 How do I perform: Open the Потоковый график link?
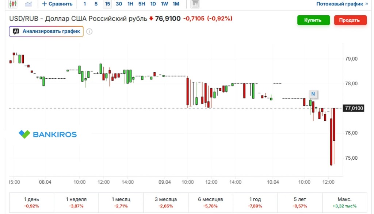342,4
